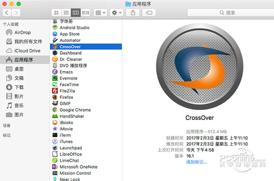Select Mission Control in the app list

pyautogui.click(x=86, y=173)
